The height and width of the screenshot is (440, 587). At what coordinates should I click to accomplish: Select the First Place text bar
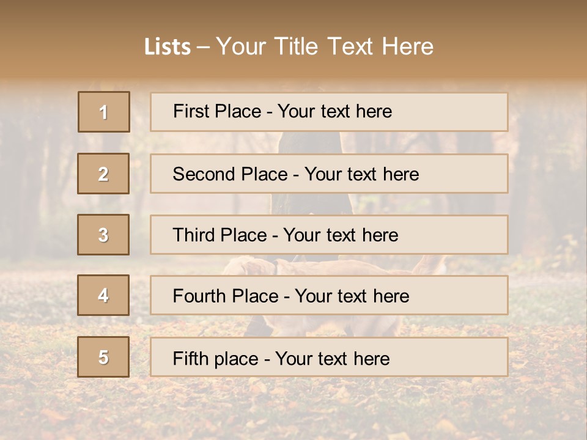pos(329,112)
